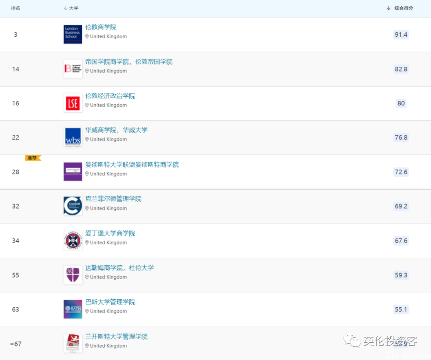This screenshot has width=431, height=360.
Task: Click the purple Manchester business school logo
Action: 73,172
